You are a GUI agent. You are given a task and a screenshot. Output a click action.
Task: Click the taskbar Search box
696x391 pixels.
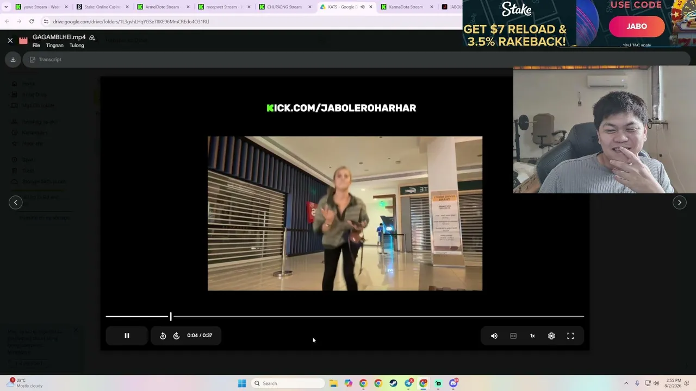pyautogui.click(x=288, y=383)
